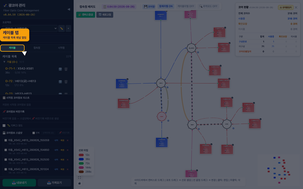The image size is (303, 189).
Task: Click the 사용중 316 코어 value
Action: click(x=293, y=19)
